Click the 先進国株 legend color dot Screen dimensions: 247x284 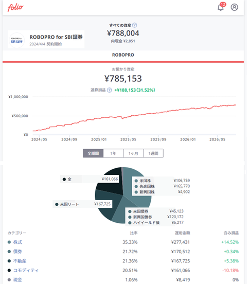pyautogui.click(x=136, y=186)
